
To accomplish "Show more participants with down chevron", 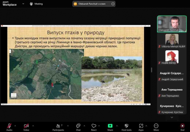I will click(x=172, y=117).
